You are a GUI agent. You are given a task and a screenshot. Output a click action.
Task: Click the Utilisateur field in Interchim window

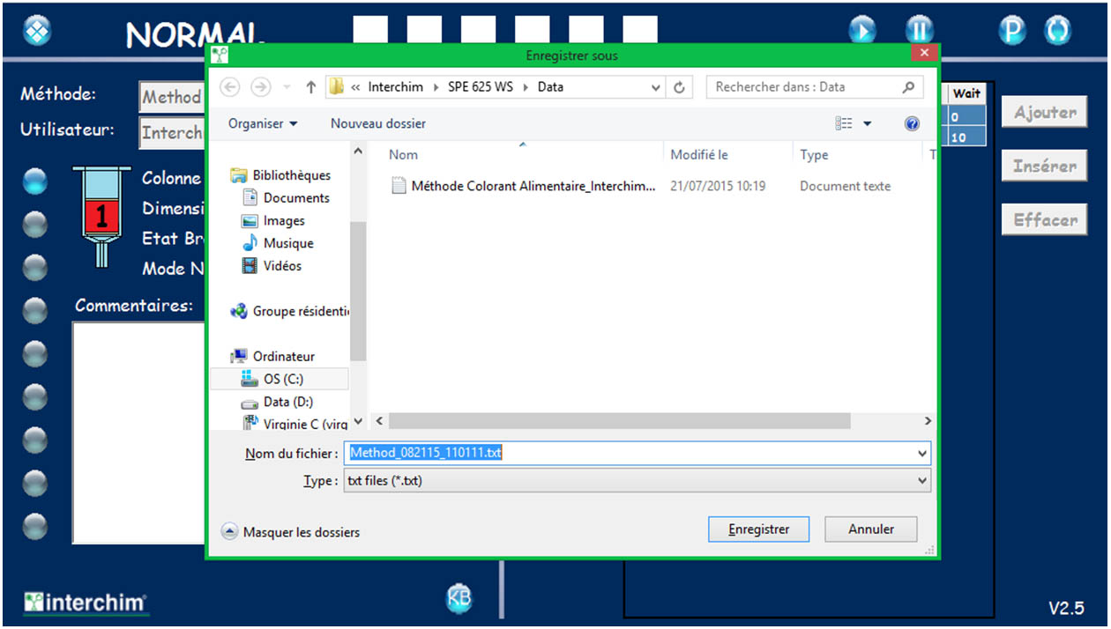(x=172, y=133)
